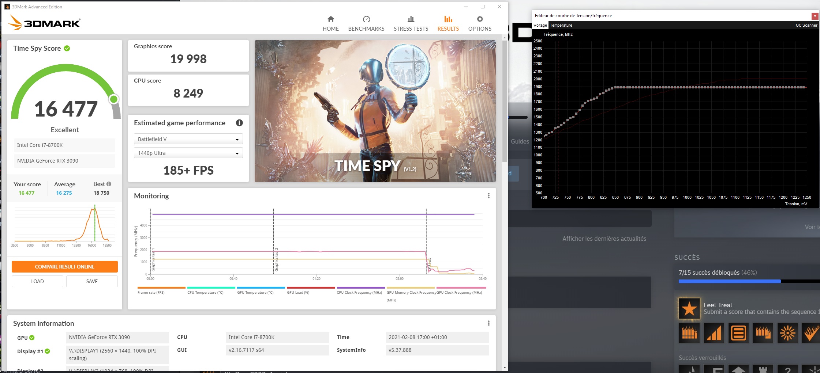
Task: Expand the Battlefield V game dropdown
Action: click(x=188, y=139)
